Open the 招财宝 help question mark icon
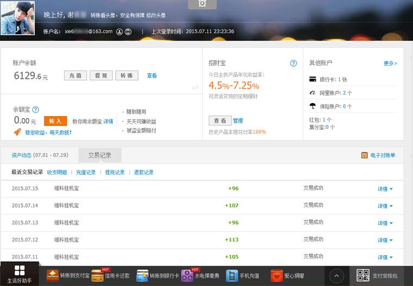Viewport: 413px width, 286px height. [x=293, y=63]
